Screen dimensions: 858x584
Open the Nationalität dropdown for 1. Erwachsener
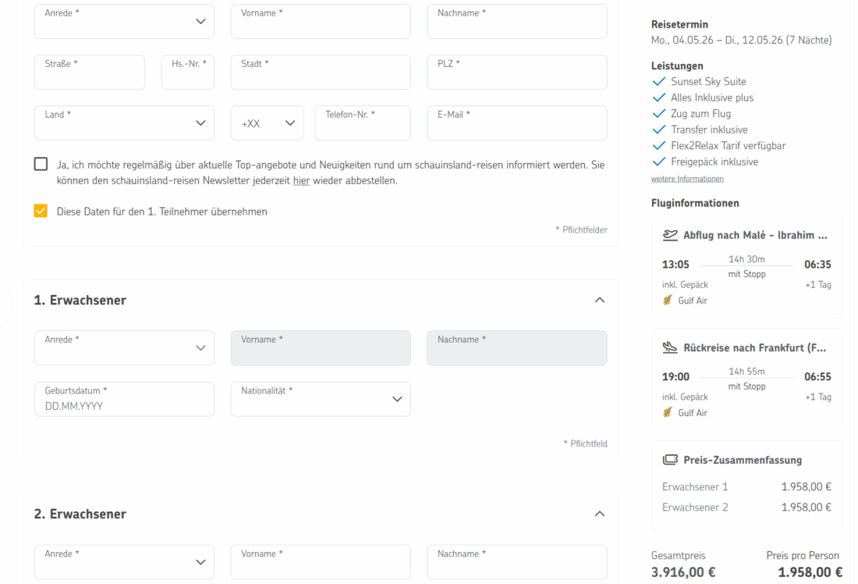tap(321, 399)
